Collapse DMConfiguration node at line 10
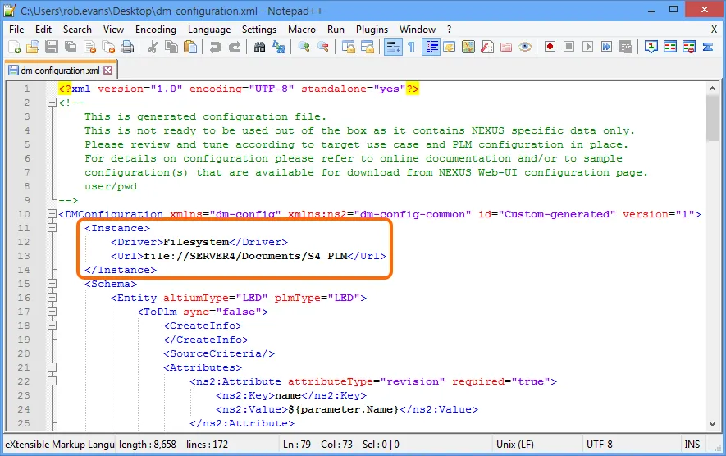This screenshot has height=456, width=726. (x=52, y=214)
